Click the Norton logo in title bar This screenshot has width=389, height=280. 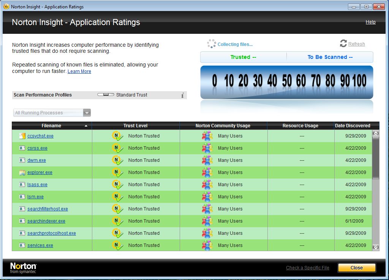pyautogui.click(x=6, y=7)
